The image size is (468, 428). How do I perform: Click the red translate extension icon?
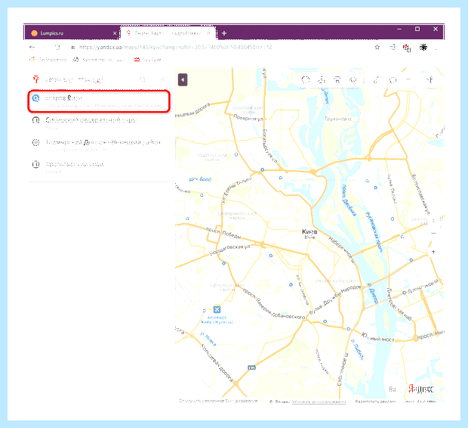407,48
